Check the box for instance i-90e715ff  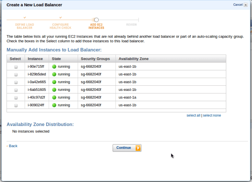click(x=16, y=67)
